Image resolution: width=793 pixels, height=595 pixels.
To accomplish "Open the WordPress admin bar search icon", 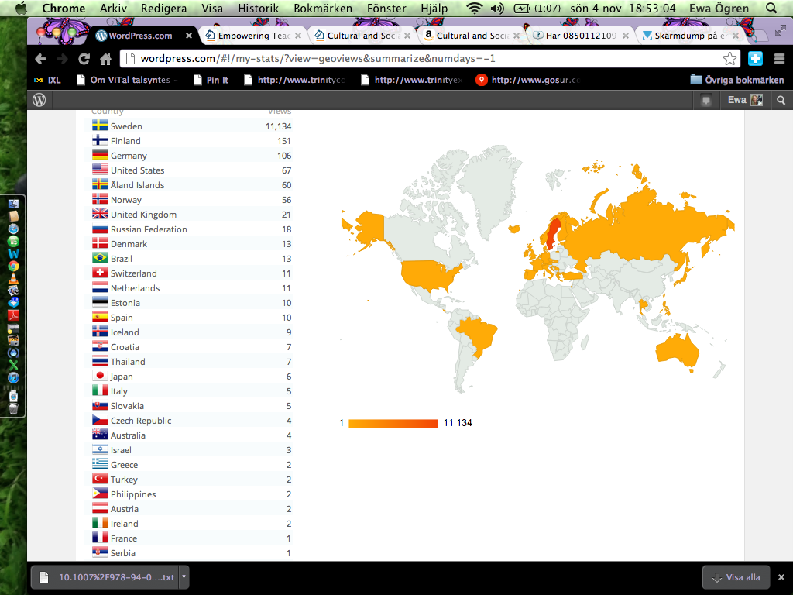I will 781,100.
